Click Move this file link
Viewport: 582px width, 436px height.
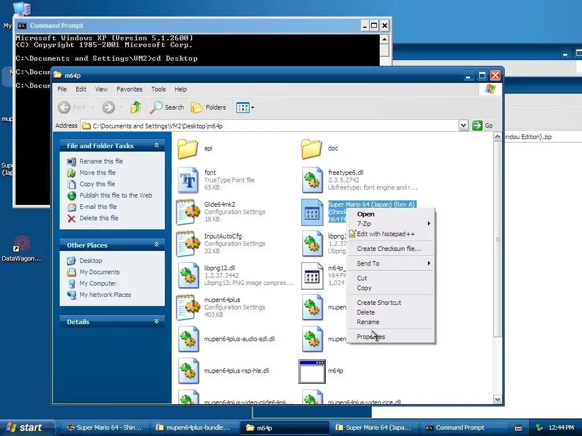tap(98, 173)
